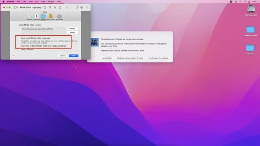Show the Preview inspector info icon
260x146 pixels.
point(45,7)
